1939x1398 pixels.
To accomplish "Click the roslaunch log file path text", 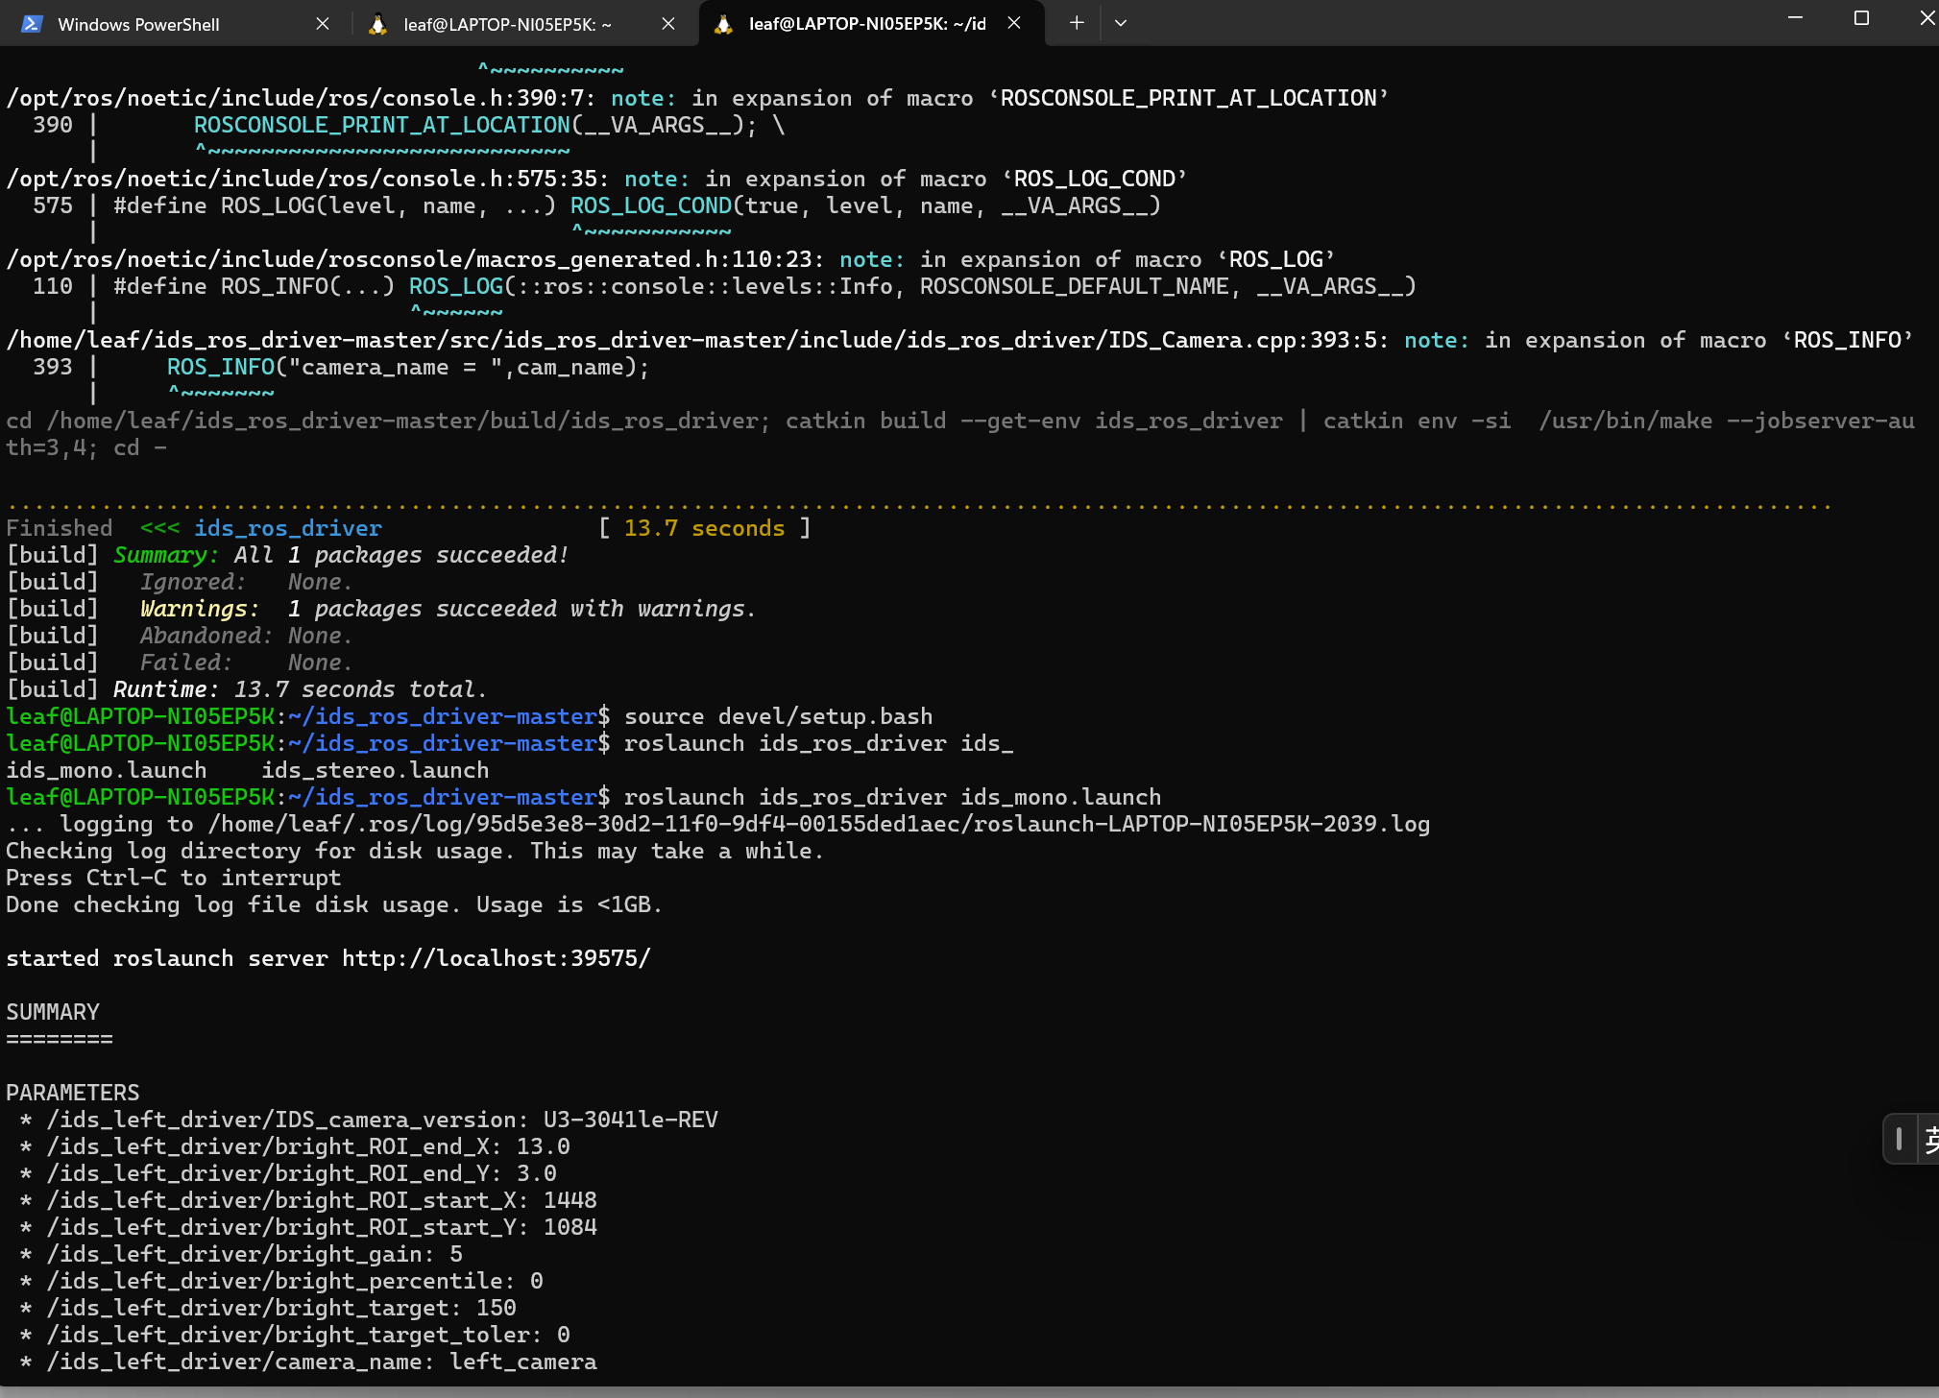I will coord(818,824).
